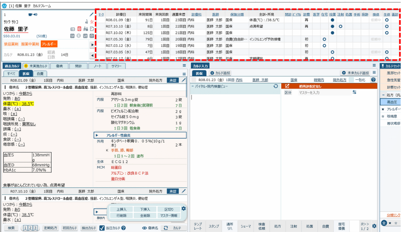This screenshot has height=232, width=401.
Task: Expand the アレルギー性鼻炎 section
Action: 97,135
